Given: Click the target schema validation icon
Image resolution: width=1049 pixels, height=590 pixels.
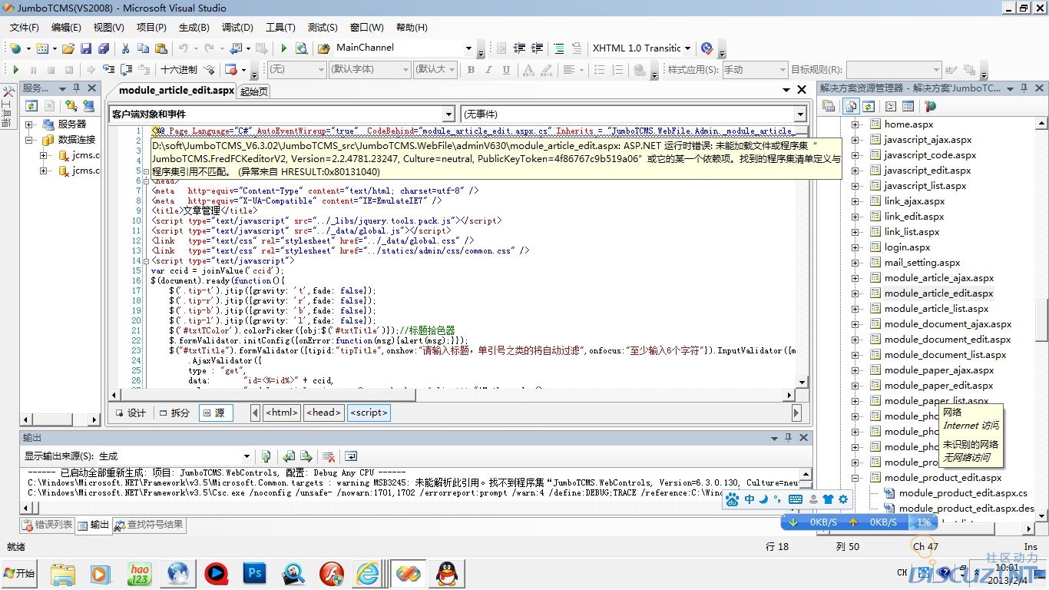Looking at the screenshot, I should (707, 48).
